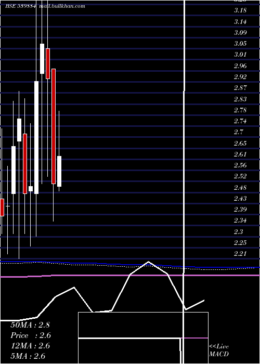Click the 3.05 price axis label
This screenshot has width=260, height=364.
click(240, 44)
